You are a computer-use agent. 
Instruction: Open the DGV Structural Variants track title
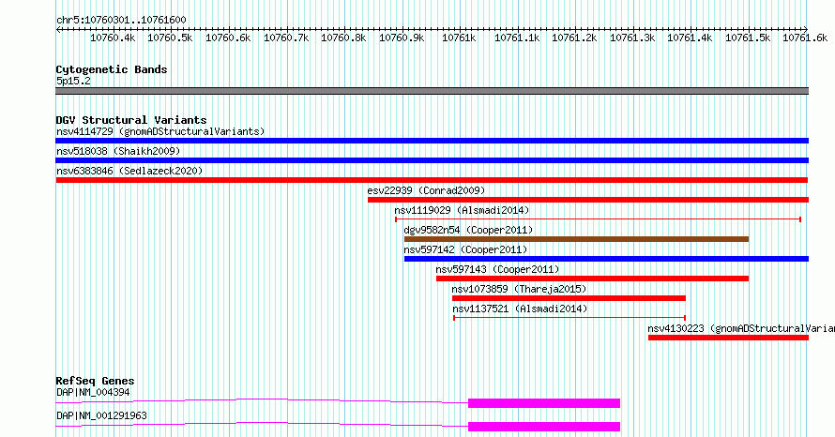pos(131,120)
